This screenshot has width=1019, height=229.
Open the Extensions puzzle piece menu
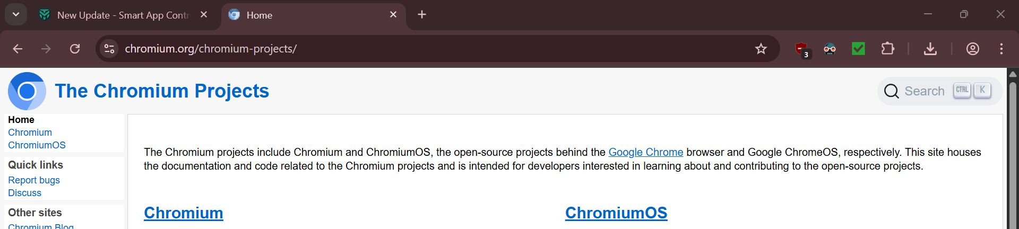click(887, 49)
